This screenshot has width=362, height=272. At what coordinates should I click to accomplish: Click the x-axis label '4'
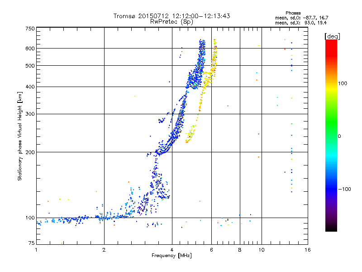[172, 250]
